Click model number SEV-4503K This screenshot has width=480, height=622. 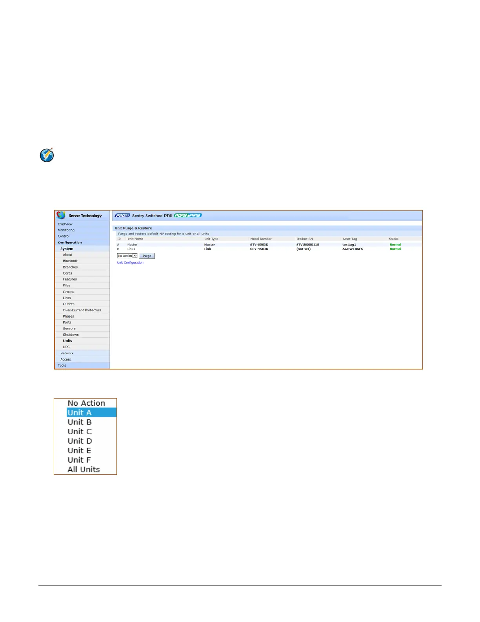click(x=259, y=249)
